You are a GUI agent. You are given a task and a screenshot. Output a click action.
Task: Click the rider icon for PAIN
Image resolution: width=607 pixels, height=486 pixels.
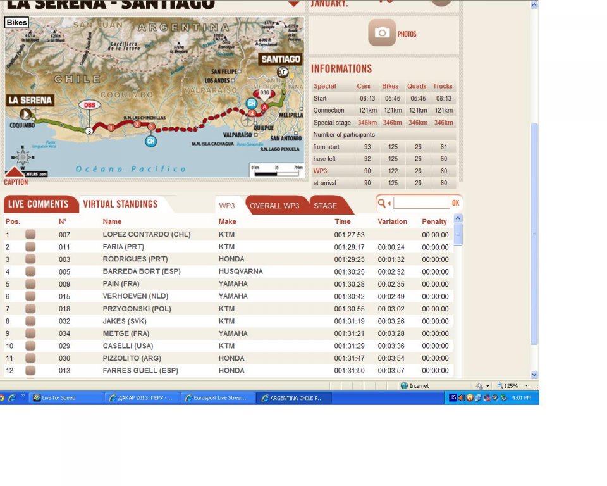point(30,283)
